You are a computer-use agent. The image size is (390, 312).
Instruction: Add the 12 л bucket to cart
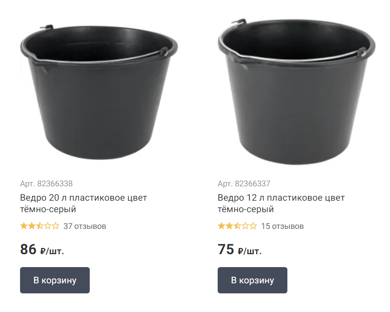(252, 280)
